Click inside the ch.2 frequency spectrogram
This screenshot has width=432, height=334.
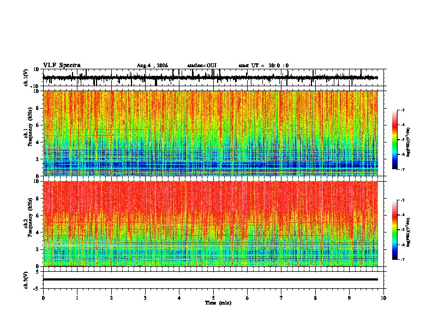pos(211,224)
